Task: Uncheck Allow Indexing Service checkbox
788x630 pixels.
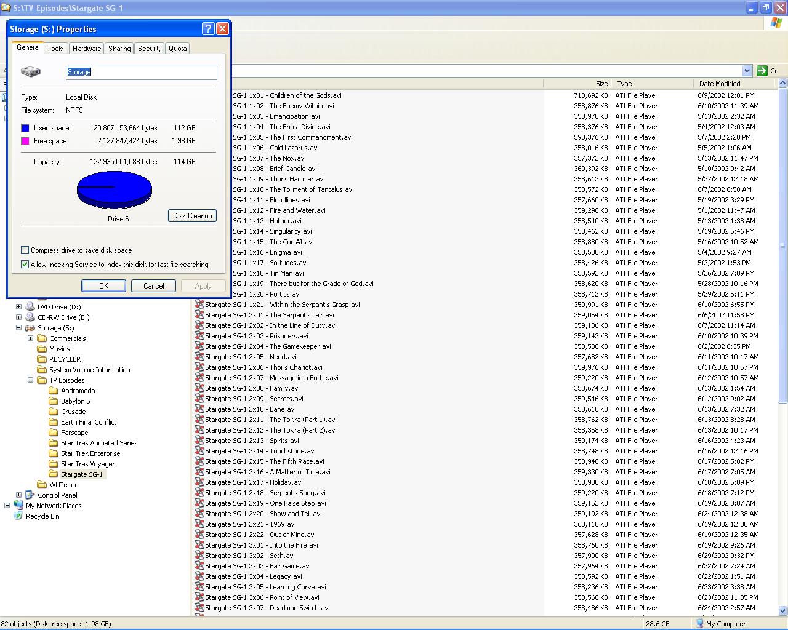Action: 25,265
